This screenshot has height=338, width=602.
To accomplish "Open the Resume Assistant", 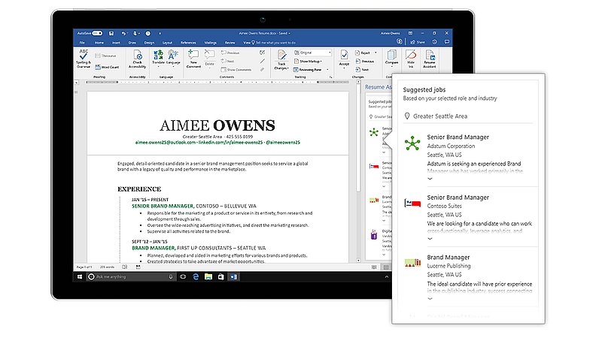I will (x=429, y=59).
